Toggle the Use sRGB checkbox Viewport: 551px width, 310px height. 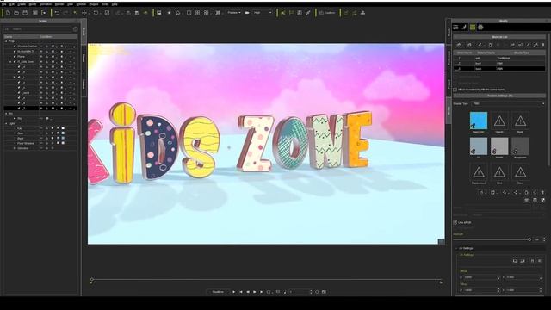455,222
